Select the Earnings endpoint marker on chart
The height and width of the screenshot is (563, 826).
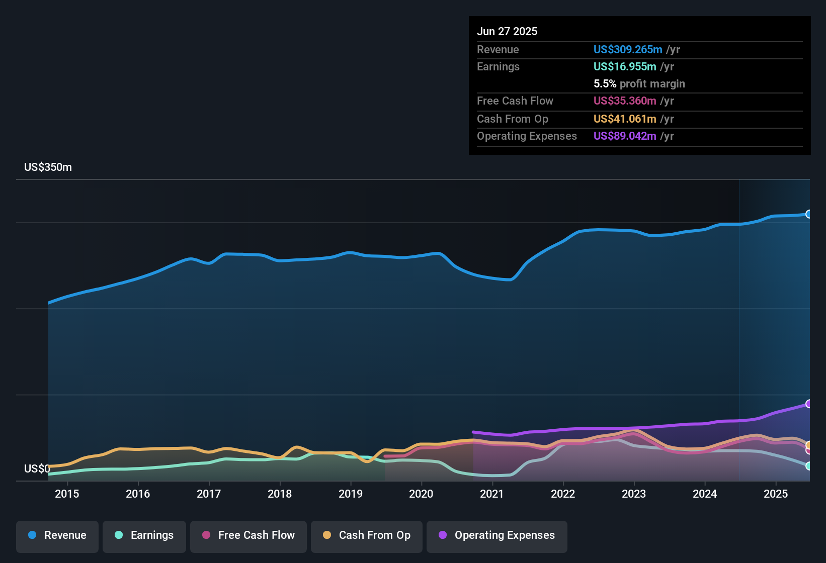click(808, 466)
